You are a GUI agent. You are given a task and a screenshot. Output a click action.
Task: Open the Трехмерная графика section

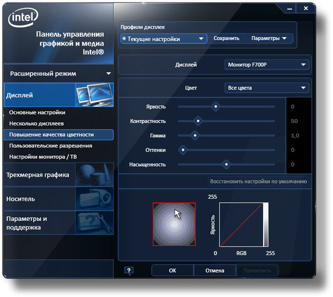(59, 175)
